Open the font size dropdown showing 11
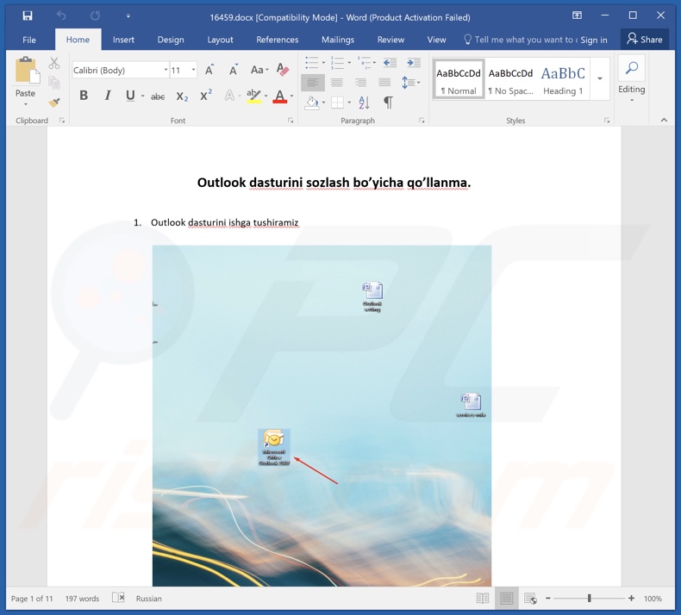This screenshot has height=615, width=681. (x=193, y=70)
